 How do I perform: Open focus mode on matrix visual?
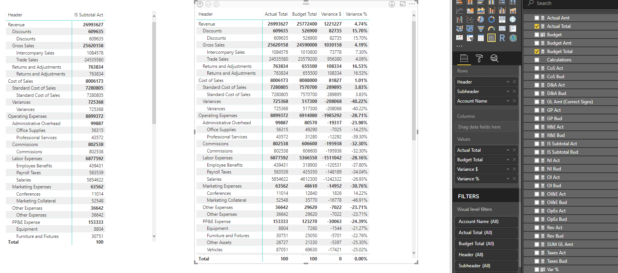tap(403, 4)
